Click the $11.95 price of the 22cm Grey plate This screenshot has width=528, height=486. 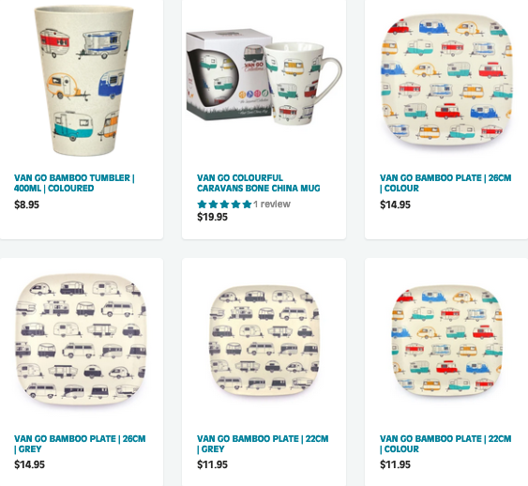[x=213, y=464]
